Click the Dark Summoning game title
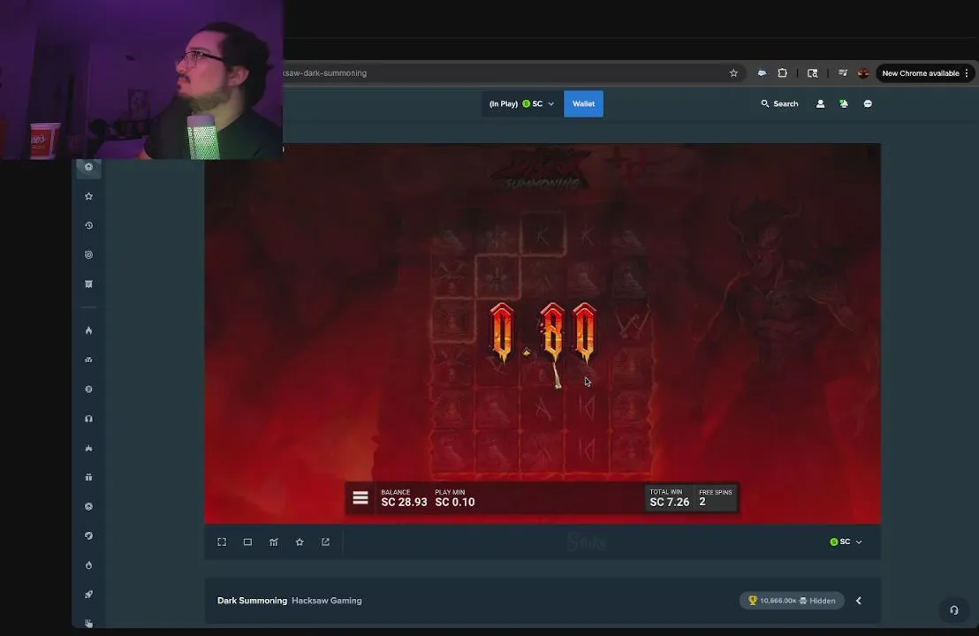The height and width of the screenshot is (636, 979). (252, 601)
